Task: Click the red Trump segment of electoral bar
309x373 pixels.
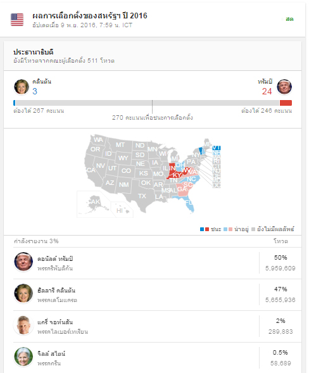Action: click(286, 103)
